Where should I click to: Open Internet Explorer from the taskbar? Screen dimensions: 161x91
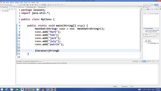7,89
